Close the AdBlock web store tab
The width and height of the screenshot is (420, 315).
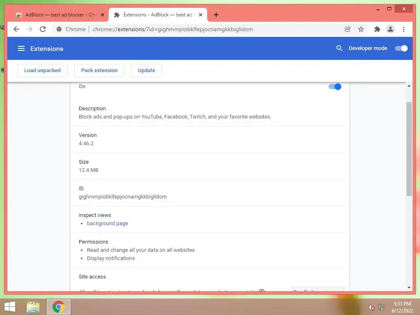102,15
